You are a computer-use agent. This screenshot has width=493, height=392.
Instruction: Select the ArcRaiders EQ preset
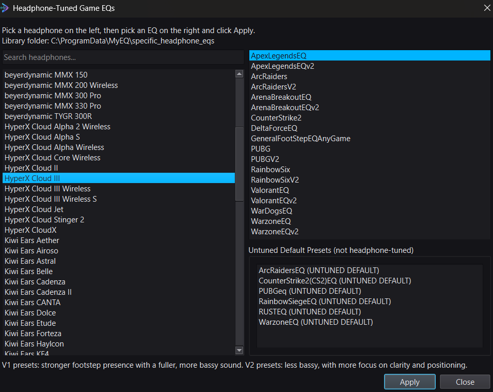(x=370, y=77)
